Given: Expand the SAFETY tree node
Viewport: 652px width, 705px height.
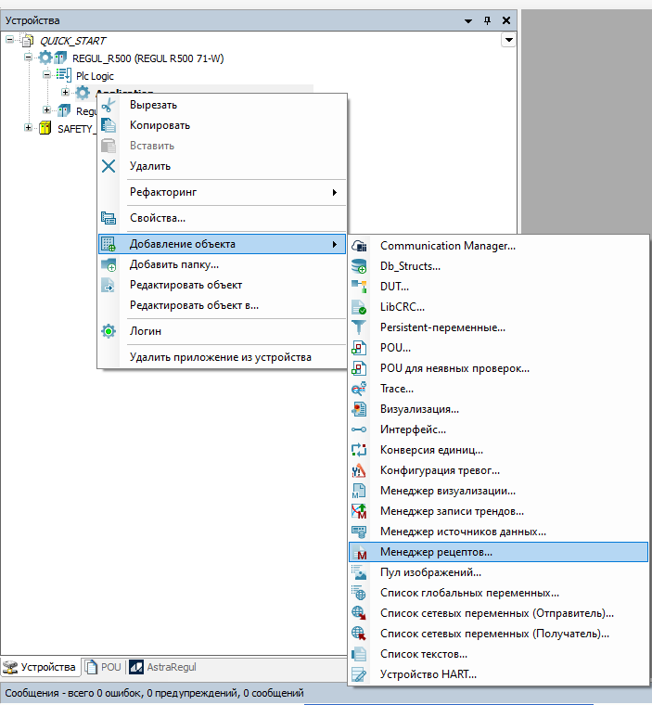Looking at the screenshot, I should (x=29, y=128).
